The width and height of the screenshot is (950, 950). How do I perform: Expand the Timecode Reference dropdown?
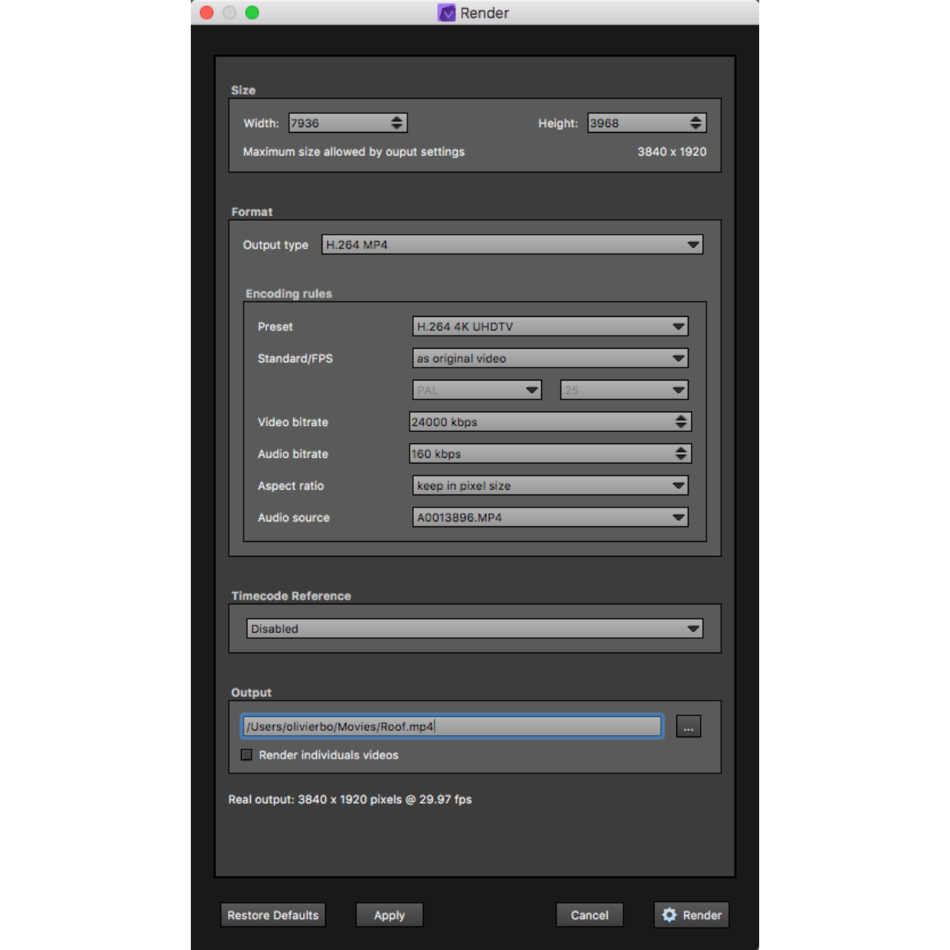click(x=474, y=629)
